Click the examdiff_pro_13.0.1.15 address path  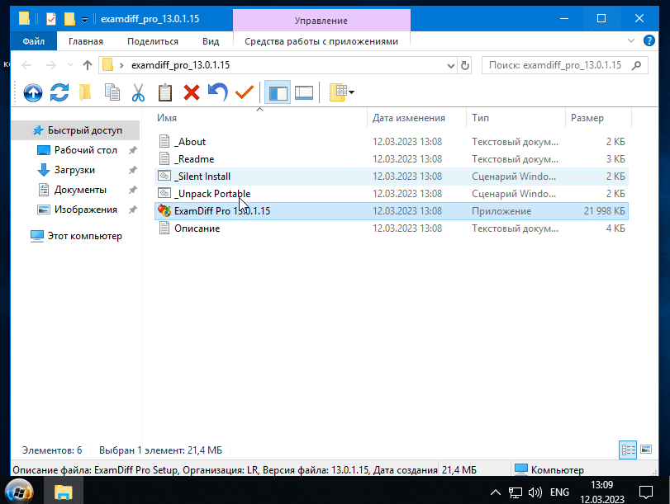180,65
